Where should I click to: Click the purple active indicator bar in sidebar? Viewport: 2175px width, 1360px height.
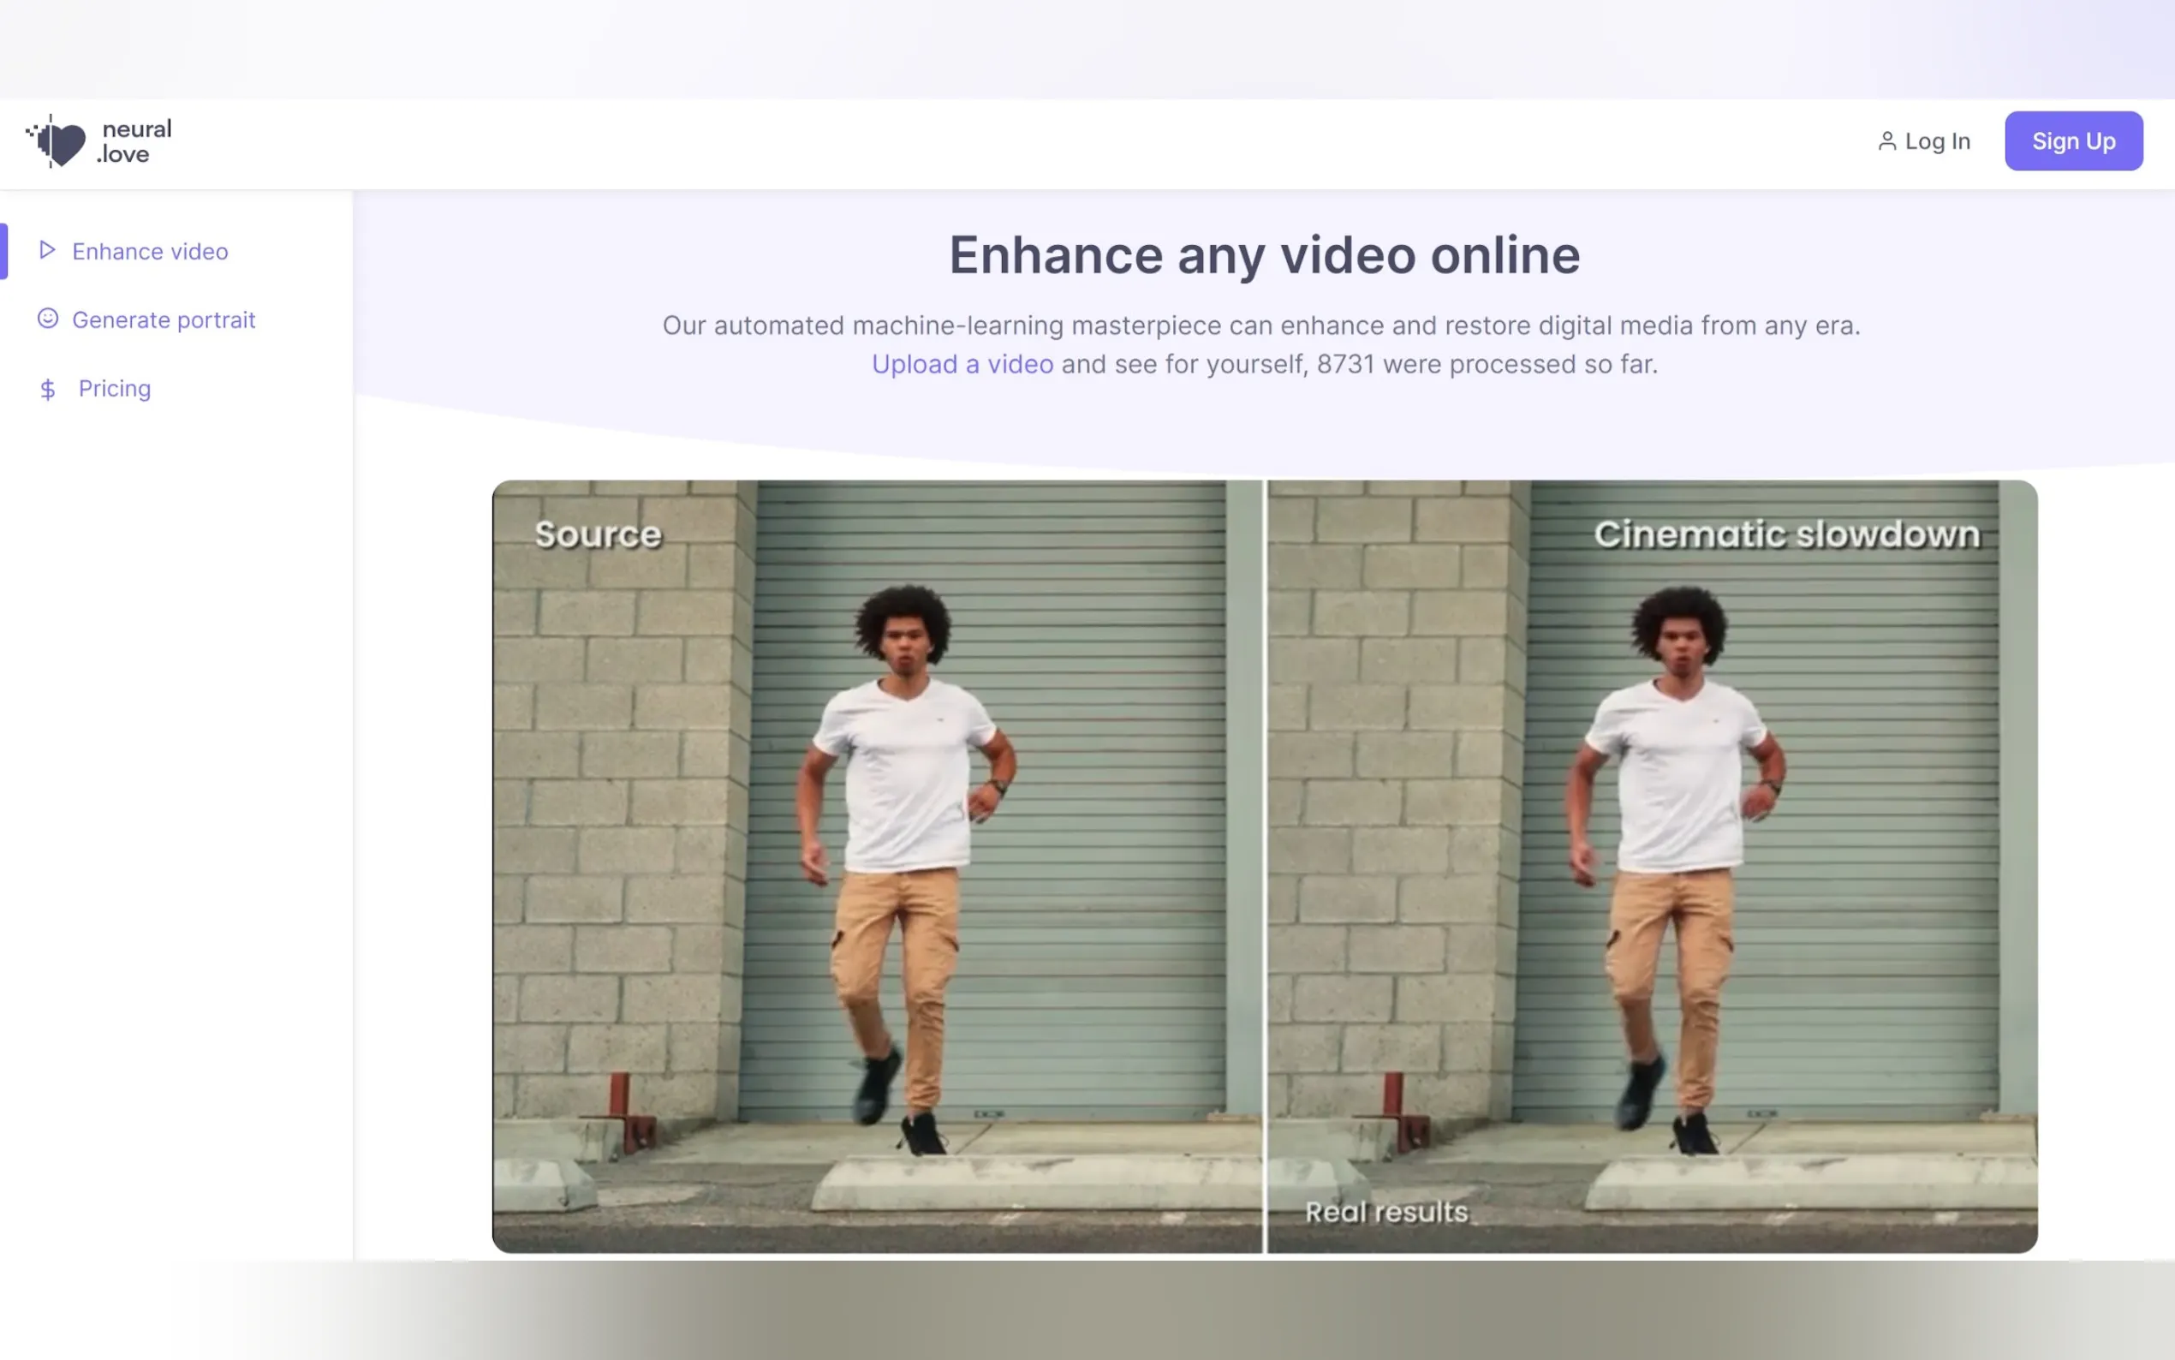click(4, 251)
